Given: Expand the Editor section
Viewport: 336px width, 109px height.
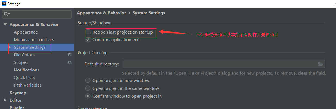Looking at the screenshot, I should coord(5,100).
